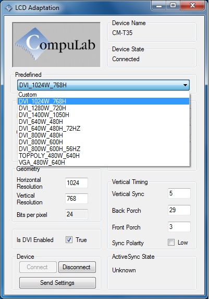The image size is (209, 299).
Task: Choose the DVI_800W_600H_56HZ preset
Action: (104, 149)
